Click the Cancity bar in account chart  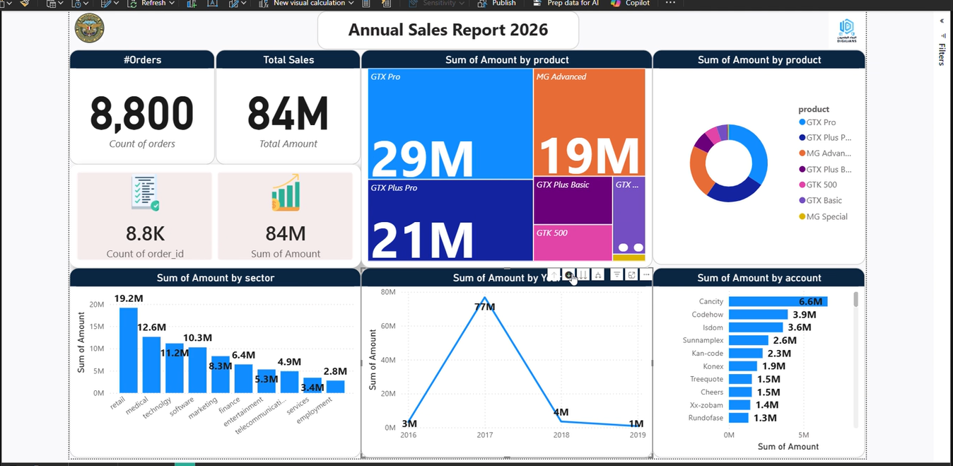click(778, 301)
